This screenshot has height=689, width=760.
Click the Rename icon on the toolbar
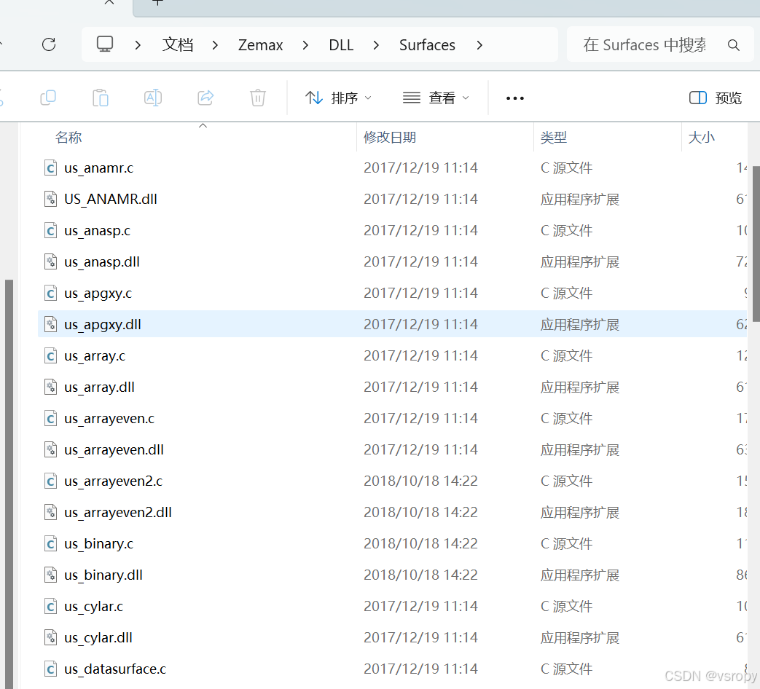[152, 98]
